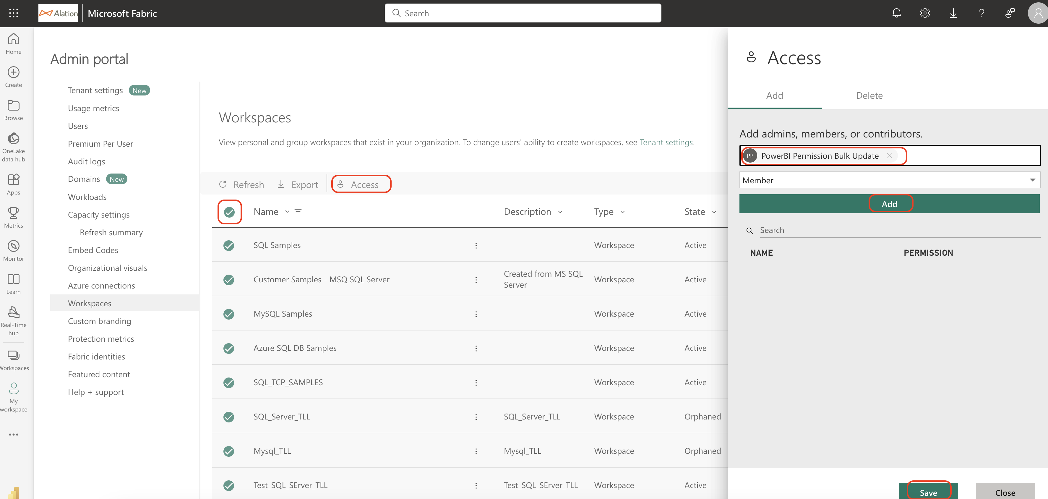
Task: Open Workspaces flyout in left rail
Action: click(13, 360)
